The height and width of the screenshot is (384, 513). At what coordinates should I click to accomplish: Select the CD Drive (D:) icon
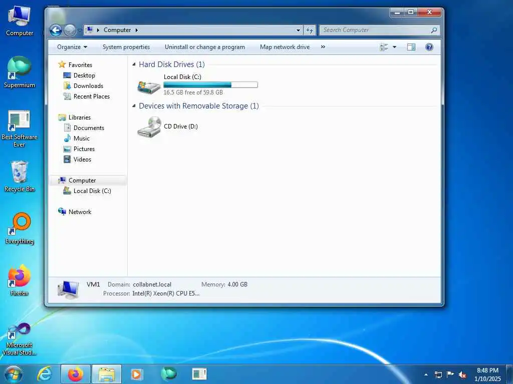[149, 126]
